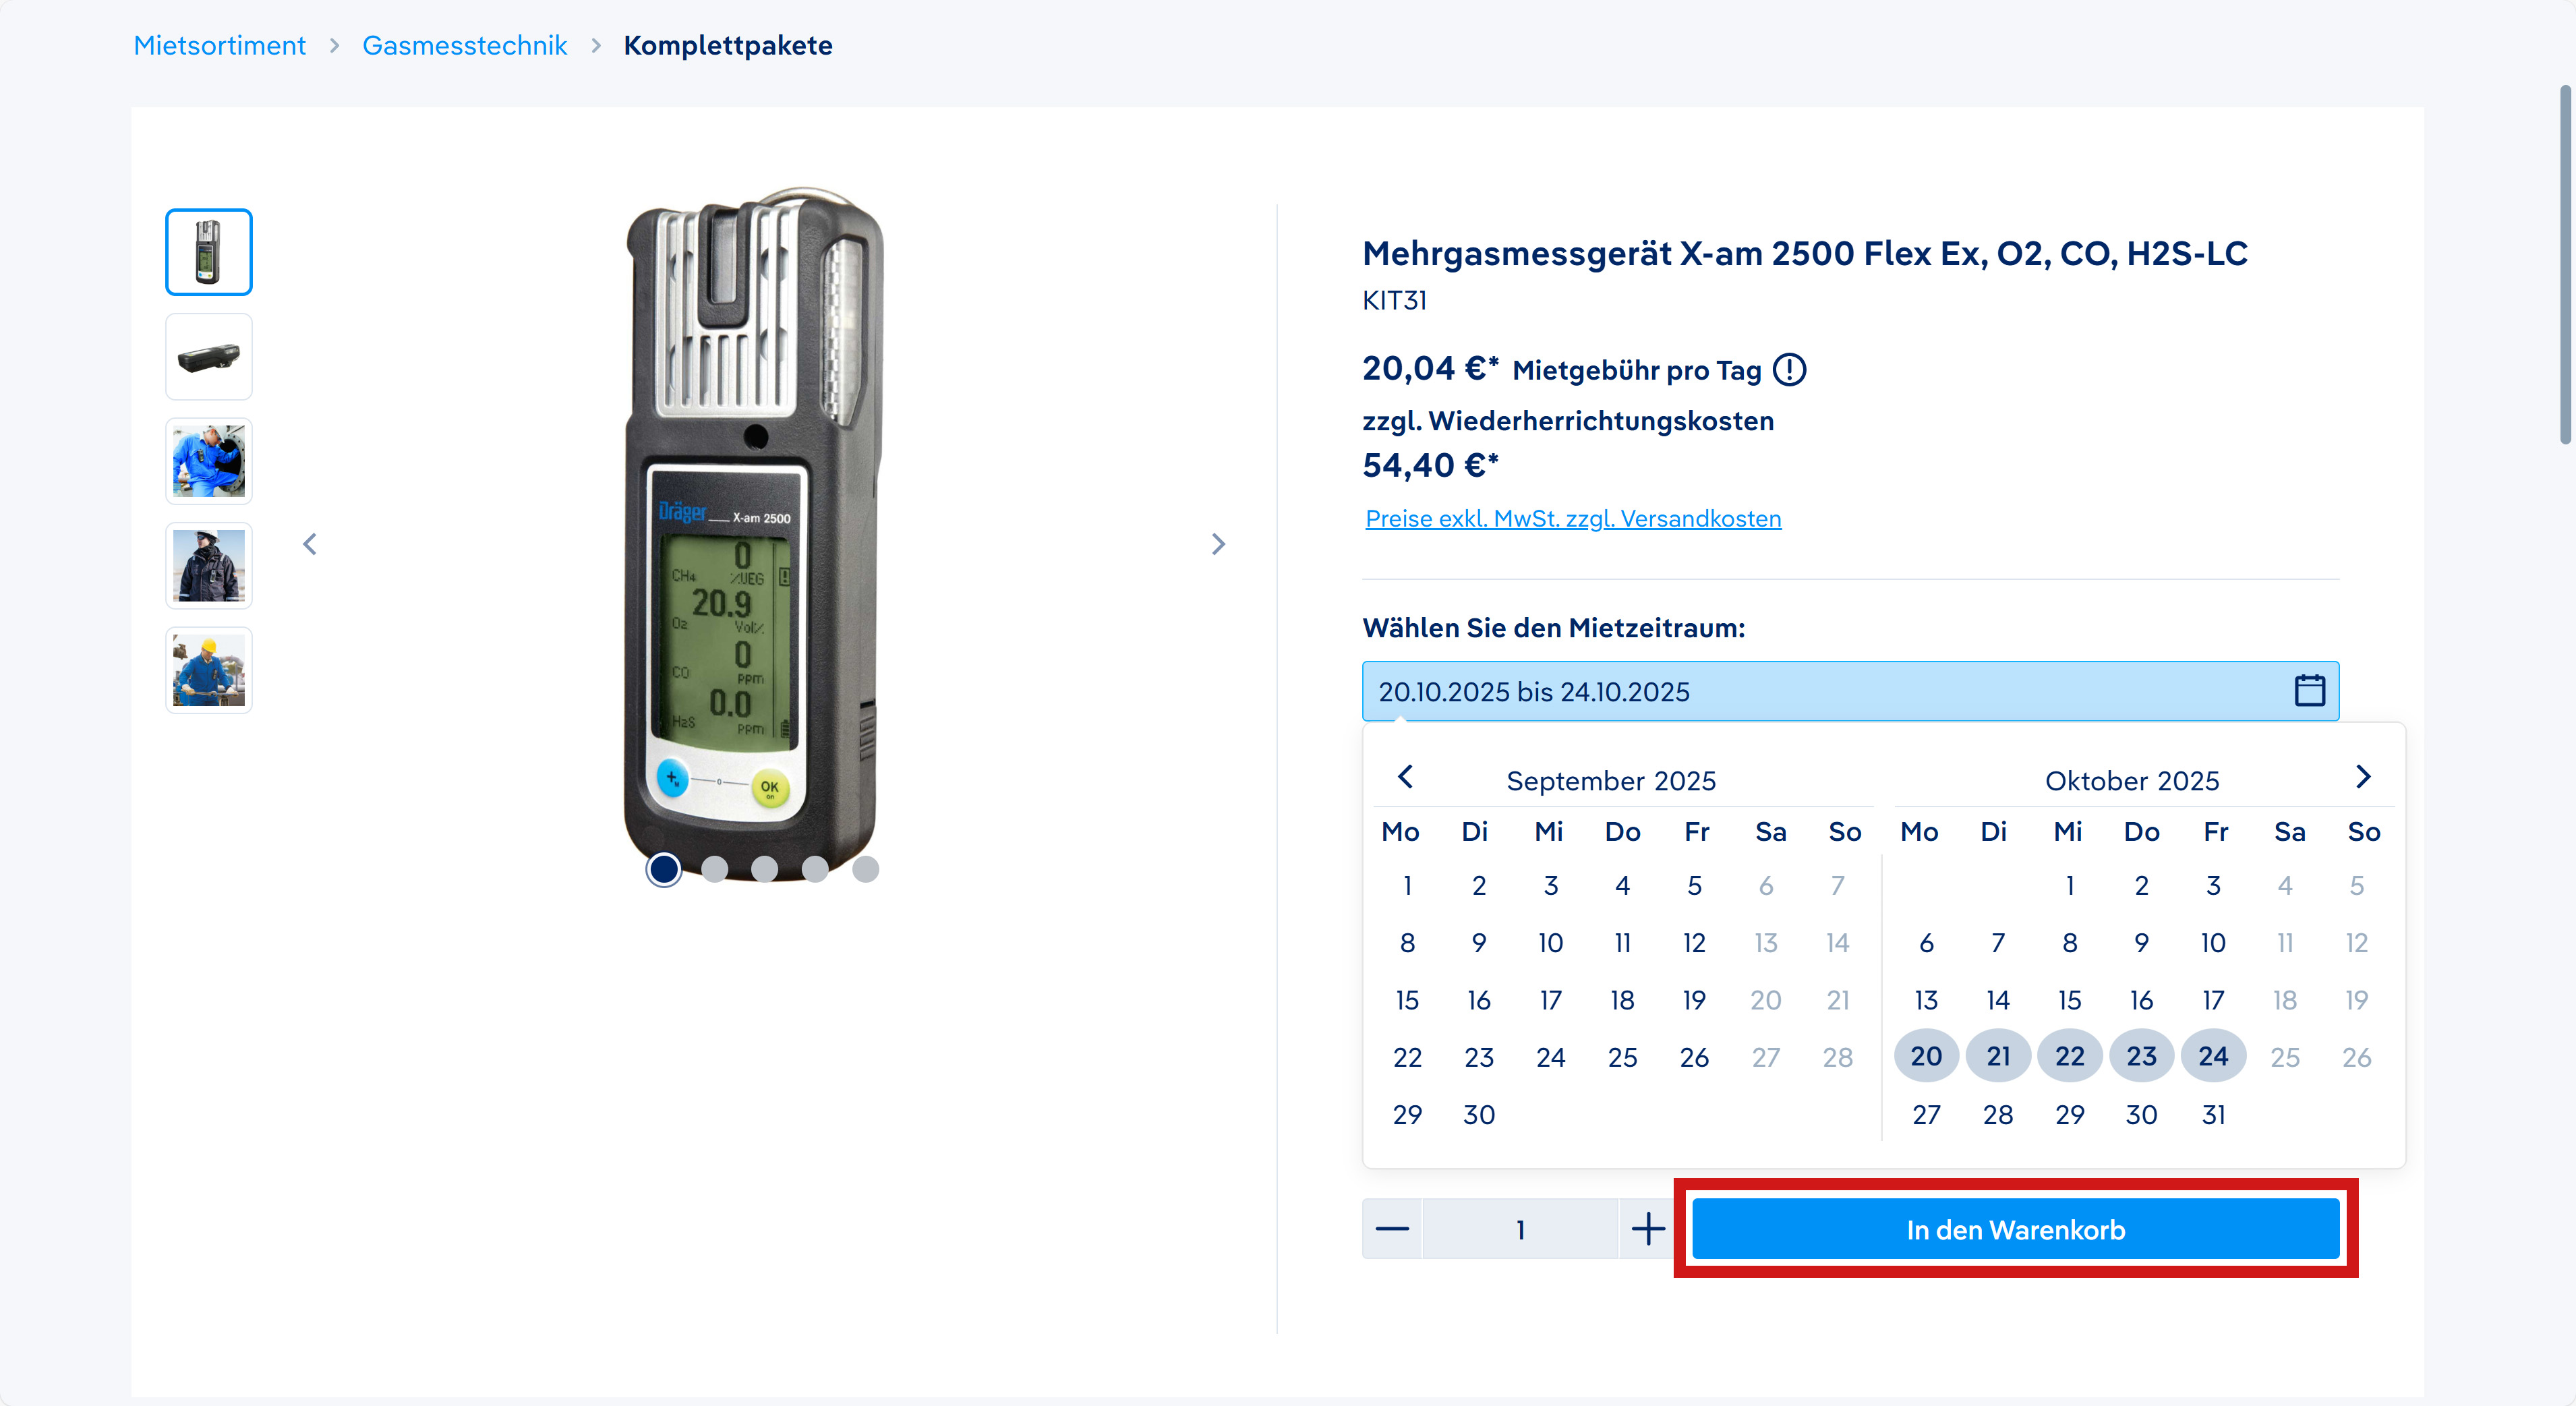Select the last carousel dot indicator
Image resolution: width=2576 pixels, height=1406 pixels.
click(x=865, y=869)
